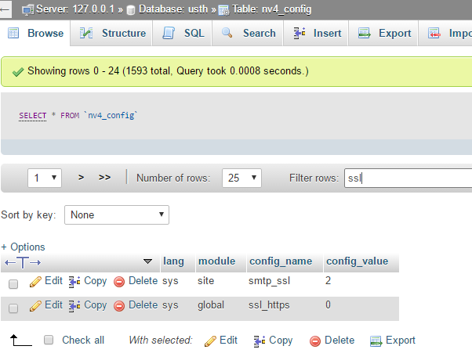The height and width of the screenshot is (364, 472).
Task: Click the database cylinder icon in the breadcrumb
Action: point(131,10)
